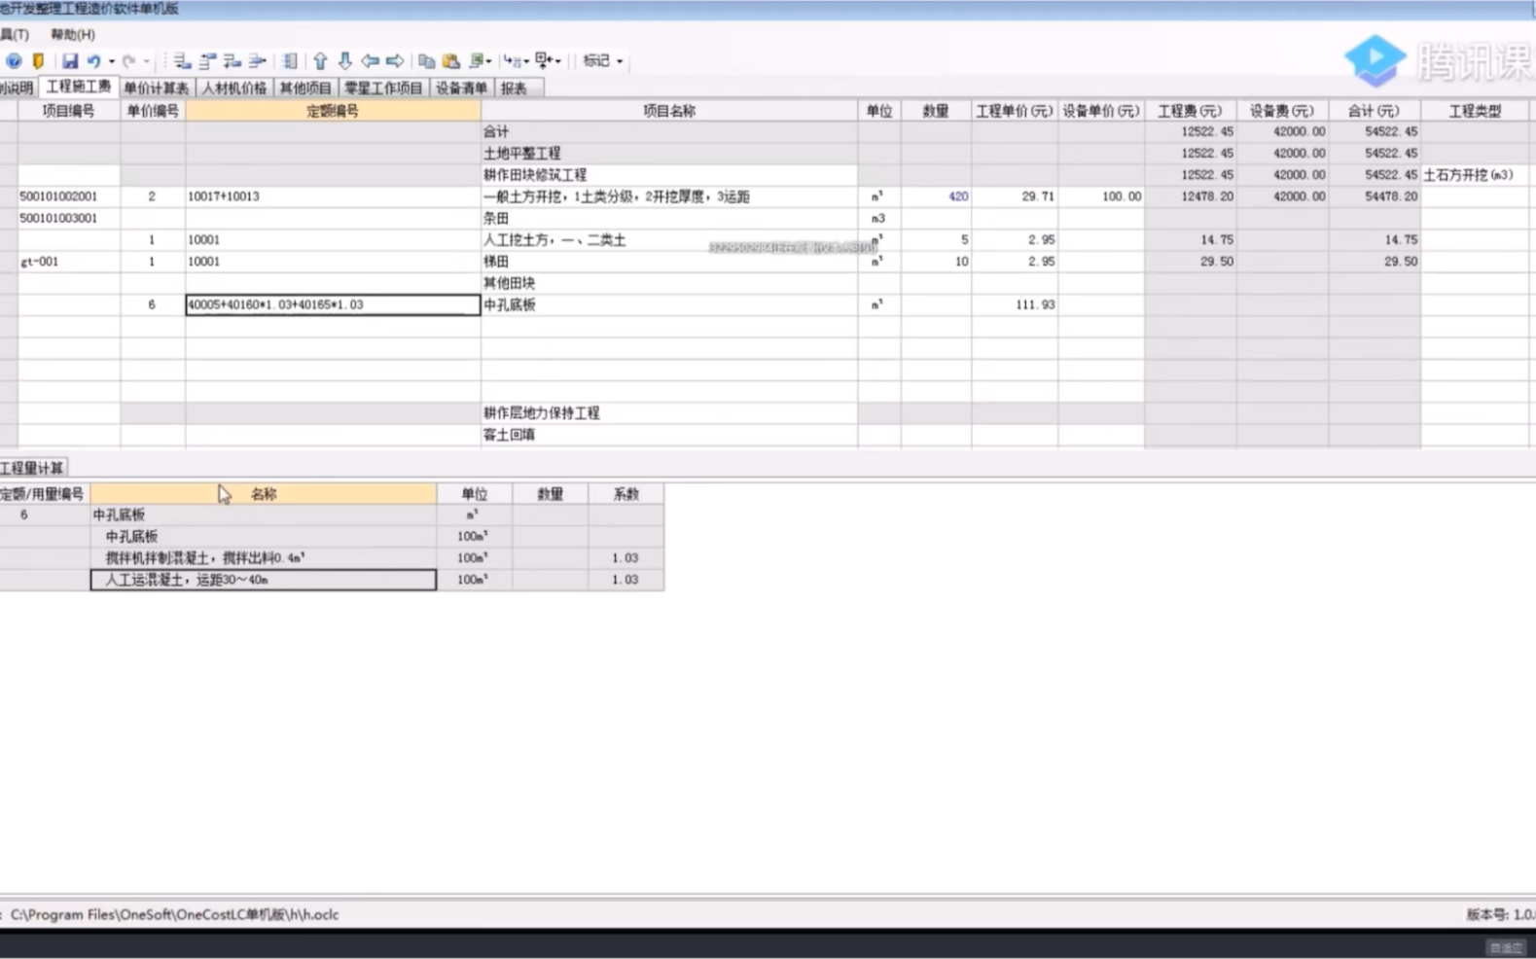This screenshot has width=1536, height=959.
Task: Click the 定额编号 column header
Action: tap(332, 111)
